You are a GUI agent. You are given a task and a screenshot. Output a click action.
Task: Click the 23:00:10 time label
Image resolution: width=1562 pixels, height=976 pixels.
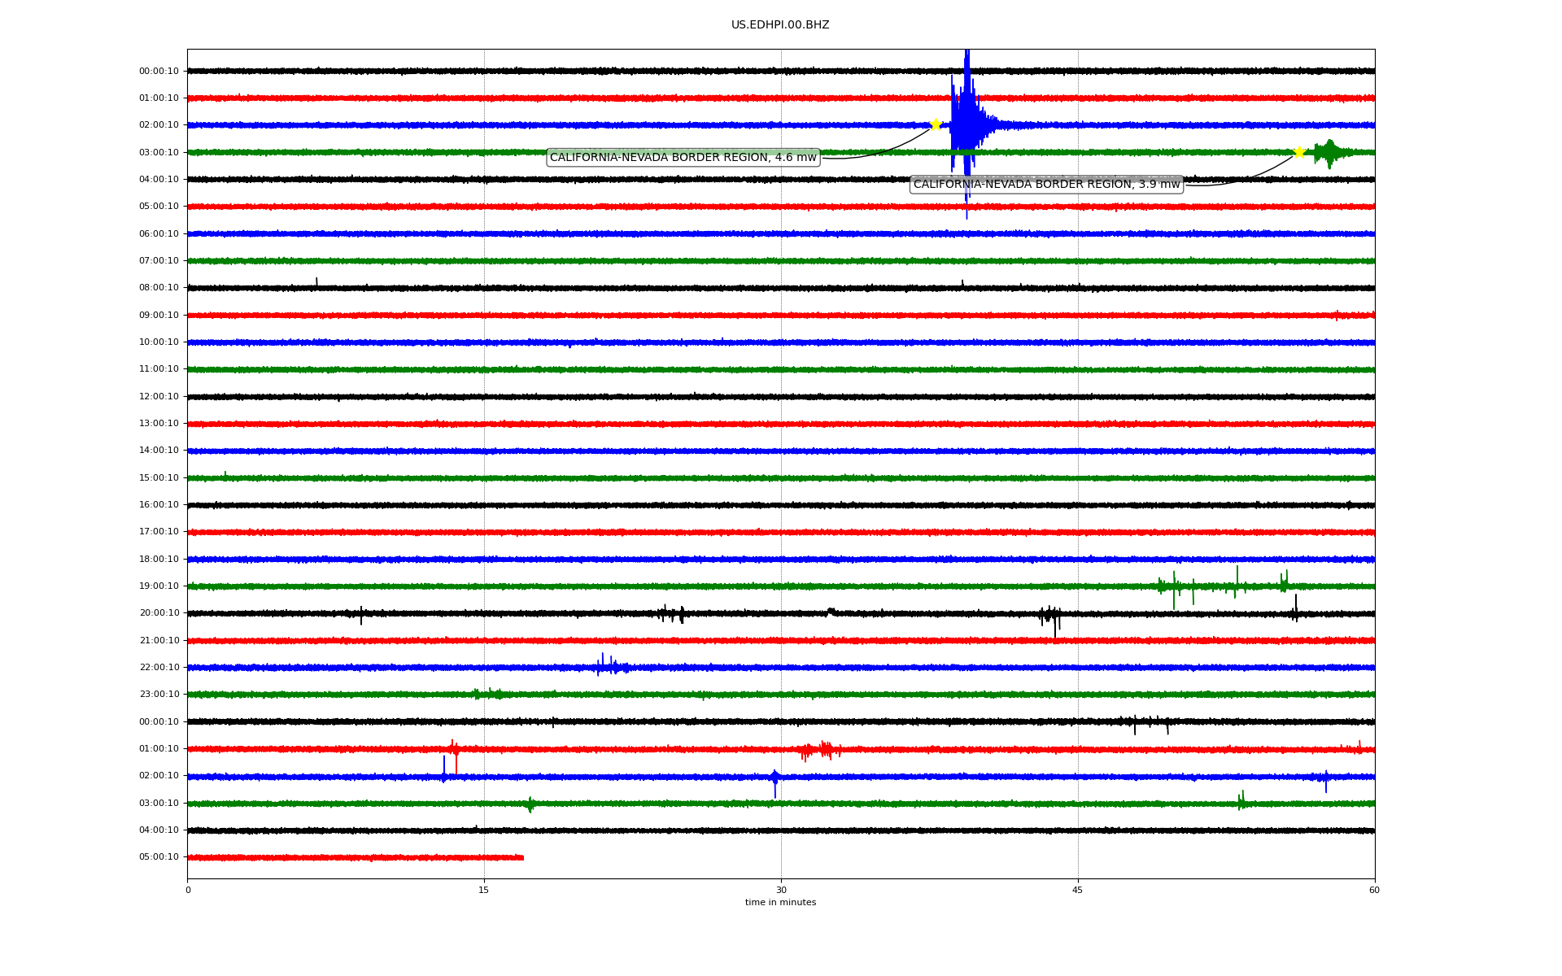click(x=159, y=695)
